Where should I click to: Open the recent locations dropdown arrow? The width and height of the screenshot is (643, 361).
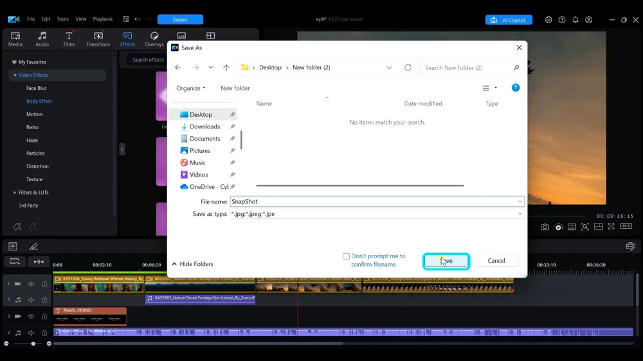[211, 67]
